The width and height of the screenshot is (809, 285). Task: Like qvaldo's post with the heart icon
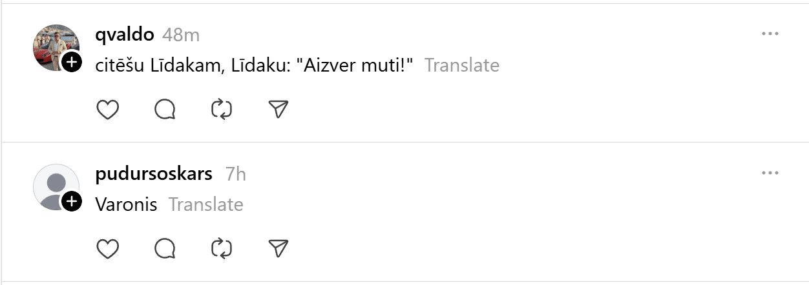(x=108, y=110)
